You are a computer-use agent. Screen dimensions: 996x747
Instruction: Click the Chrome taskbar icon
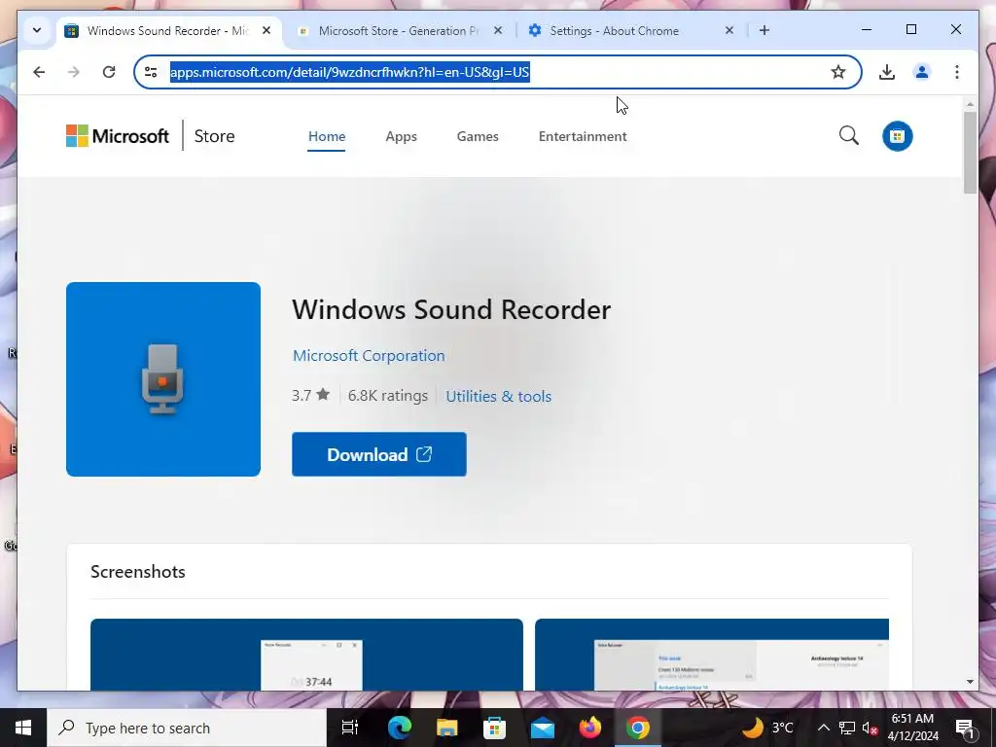638,728
